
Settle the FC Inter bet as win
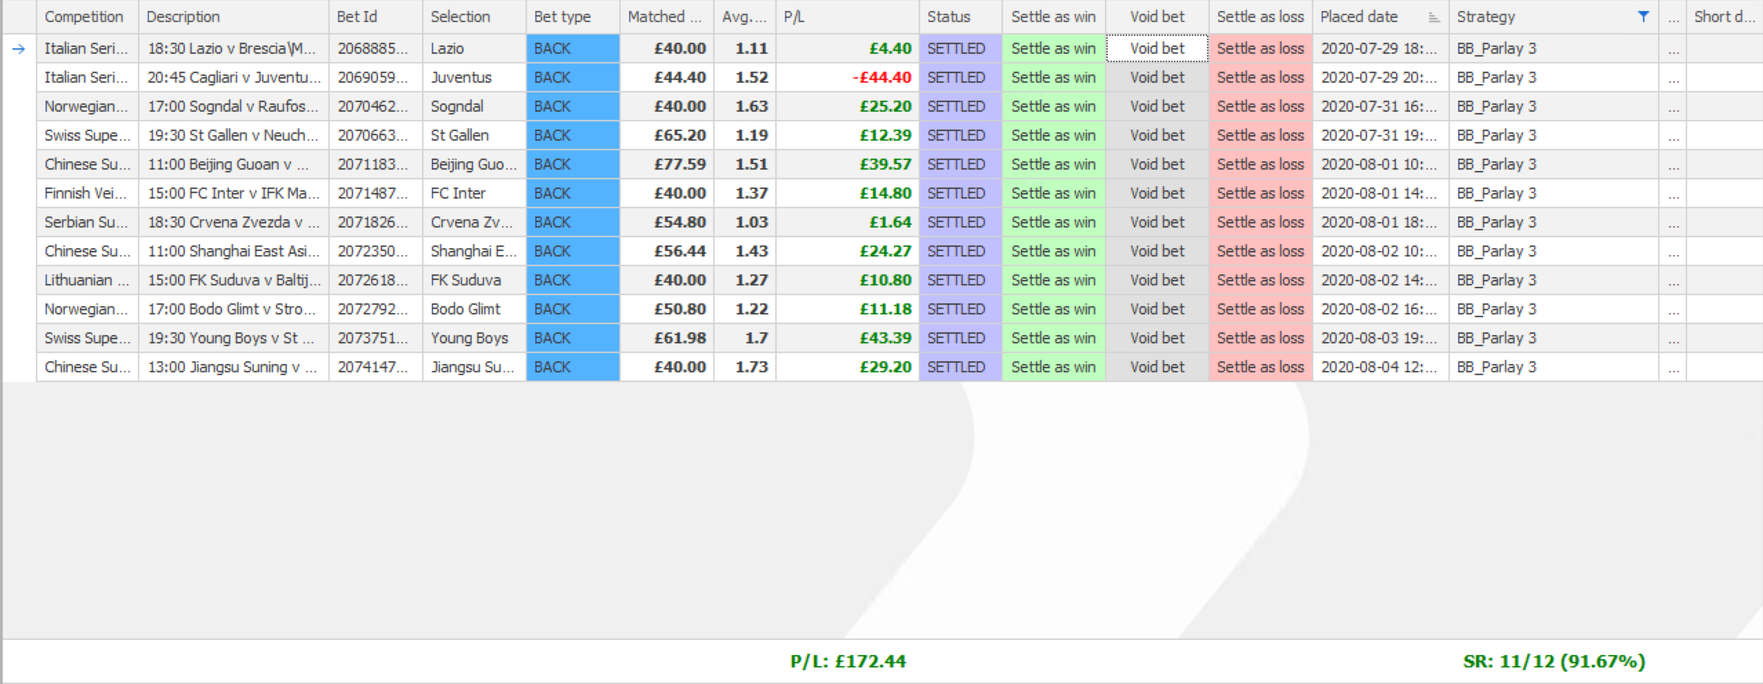1053,193
